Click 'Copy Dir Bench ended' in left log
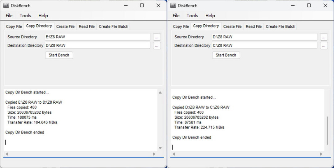The width and height of the screenshot is (334, 168). click(25, 132)
